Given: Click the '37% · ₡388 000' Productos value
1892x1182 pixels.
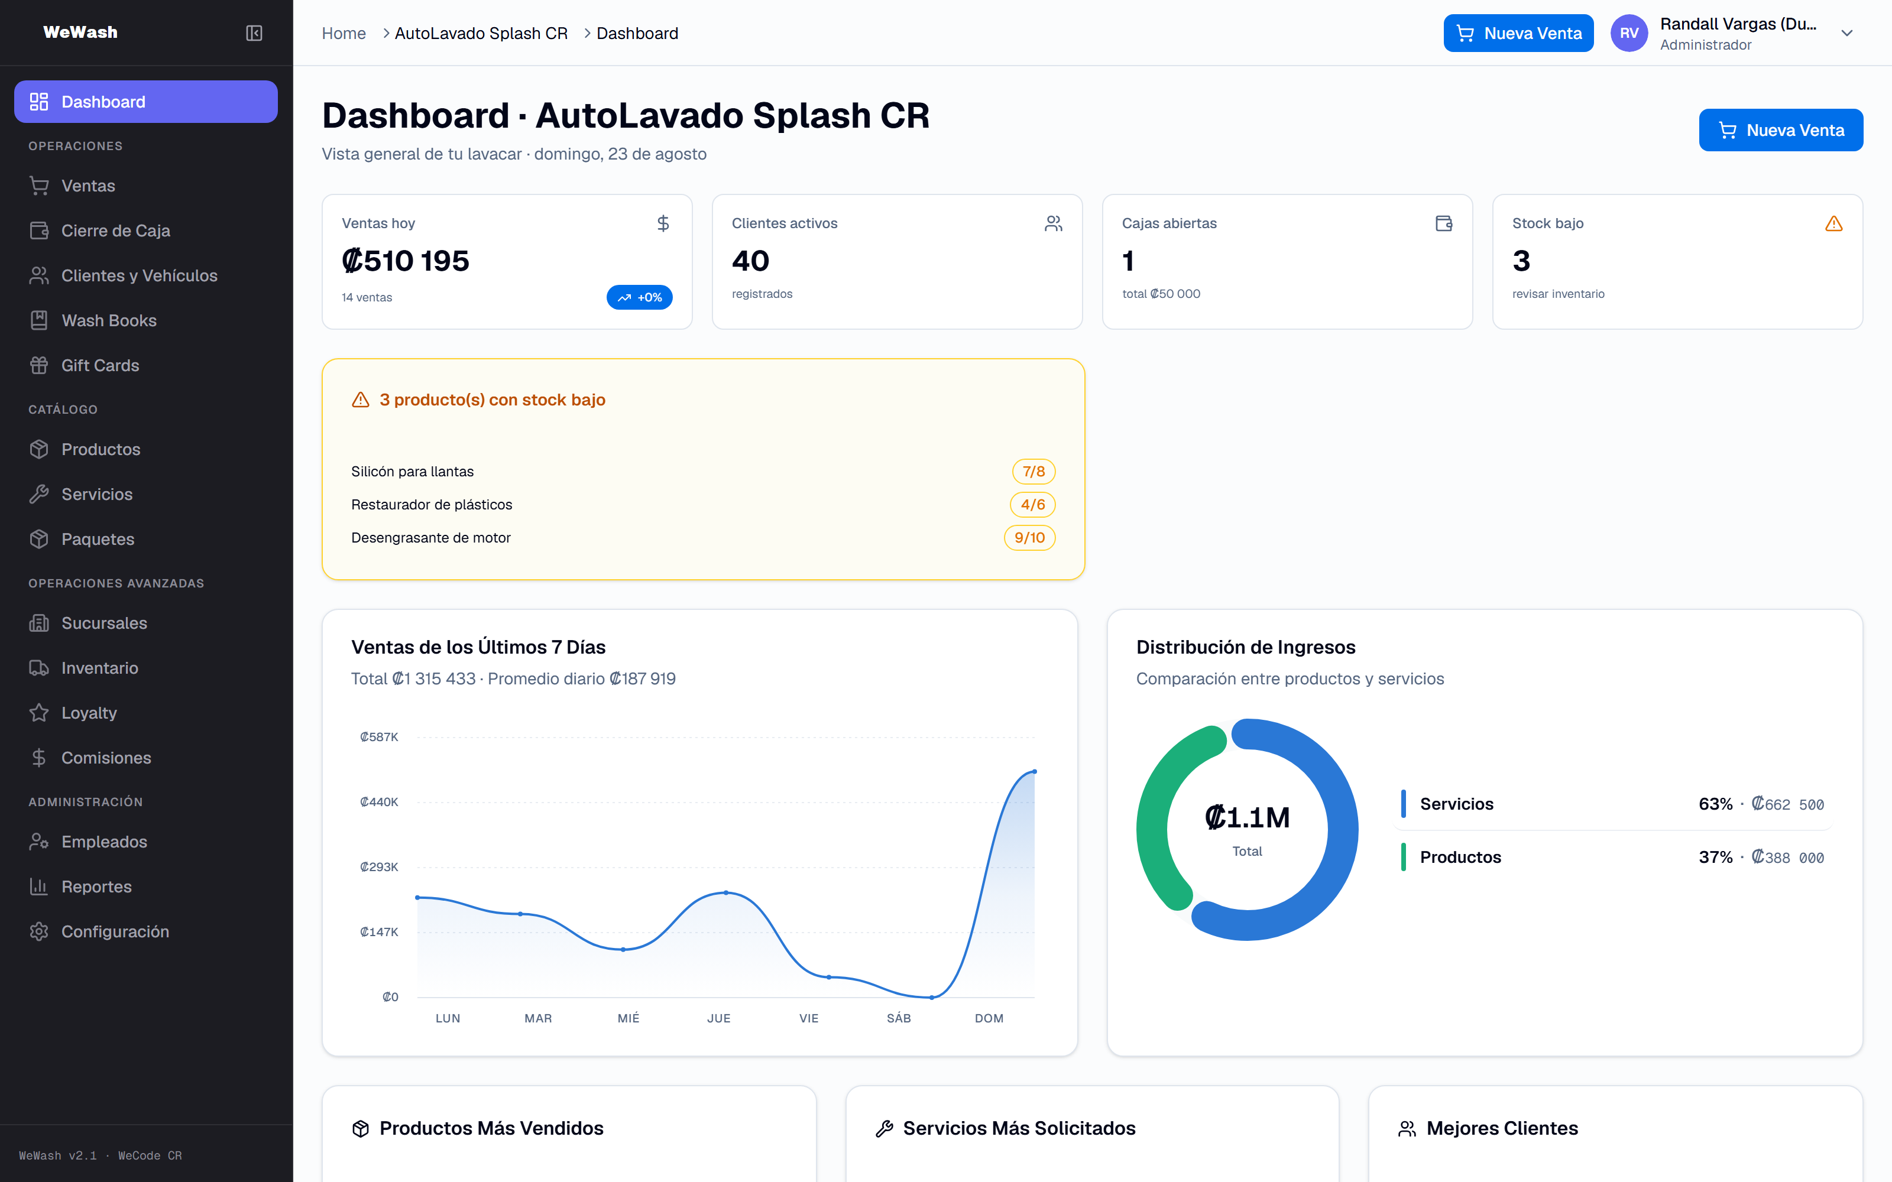Looking at the screenshot, I should pos(1761,857).
